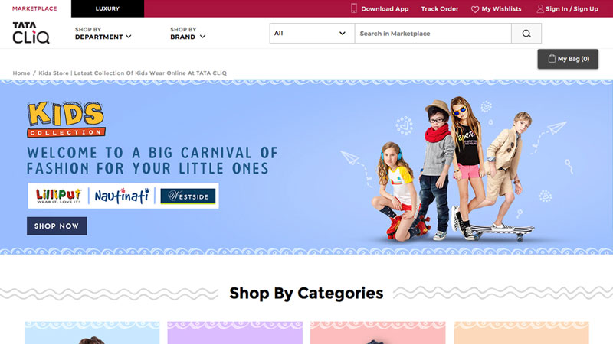
Task: Click the shopping bag icon in My Bag
Action: [552, 59]
